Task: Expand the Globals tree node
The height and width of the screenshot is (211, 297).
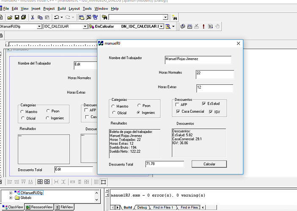Action: coord(11,198)
